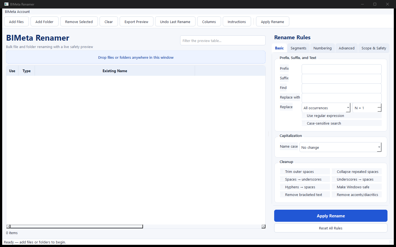The height and width of the screenshot is (247, 396).
Task: Open the Name case dropdown
Action: tap(340, 147)
